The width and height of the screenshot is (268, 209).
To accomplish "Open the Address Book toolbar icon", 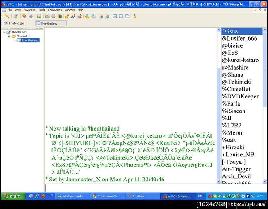I will 47,16.
